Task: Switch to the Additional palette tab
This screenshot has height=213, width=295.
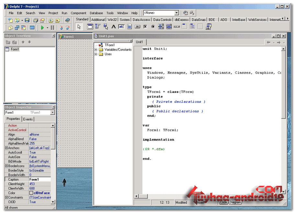Action: [98, 20]
